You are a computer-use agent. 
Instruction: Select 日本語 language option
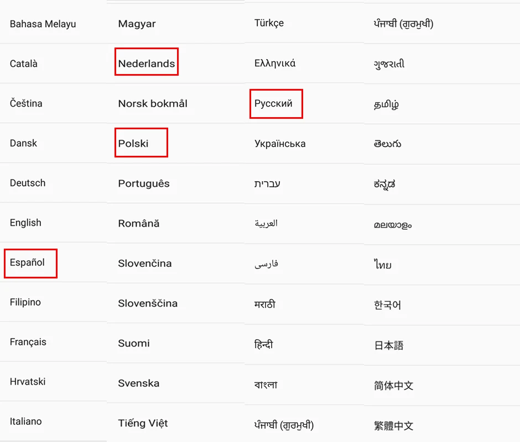389,345
